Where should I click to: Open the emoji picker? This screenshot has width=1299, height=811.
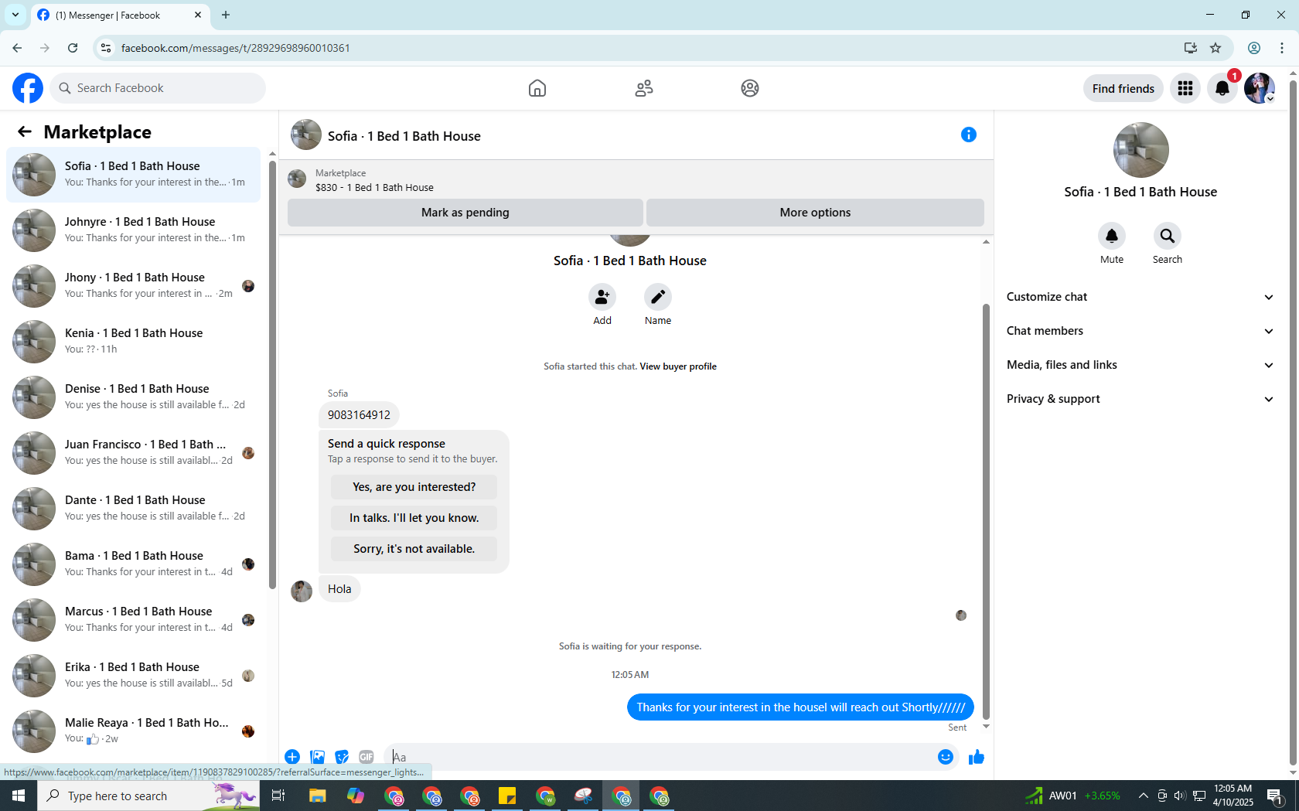click(x=945, y=757)
